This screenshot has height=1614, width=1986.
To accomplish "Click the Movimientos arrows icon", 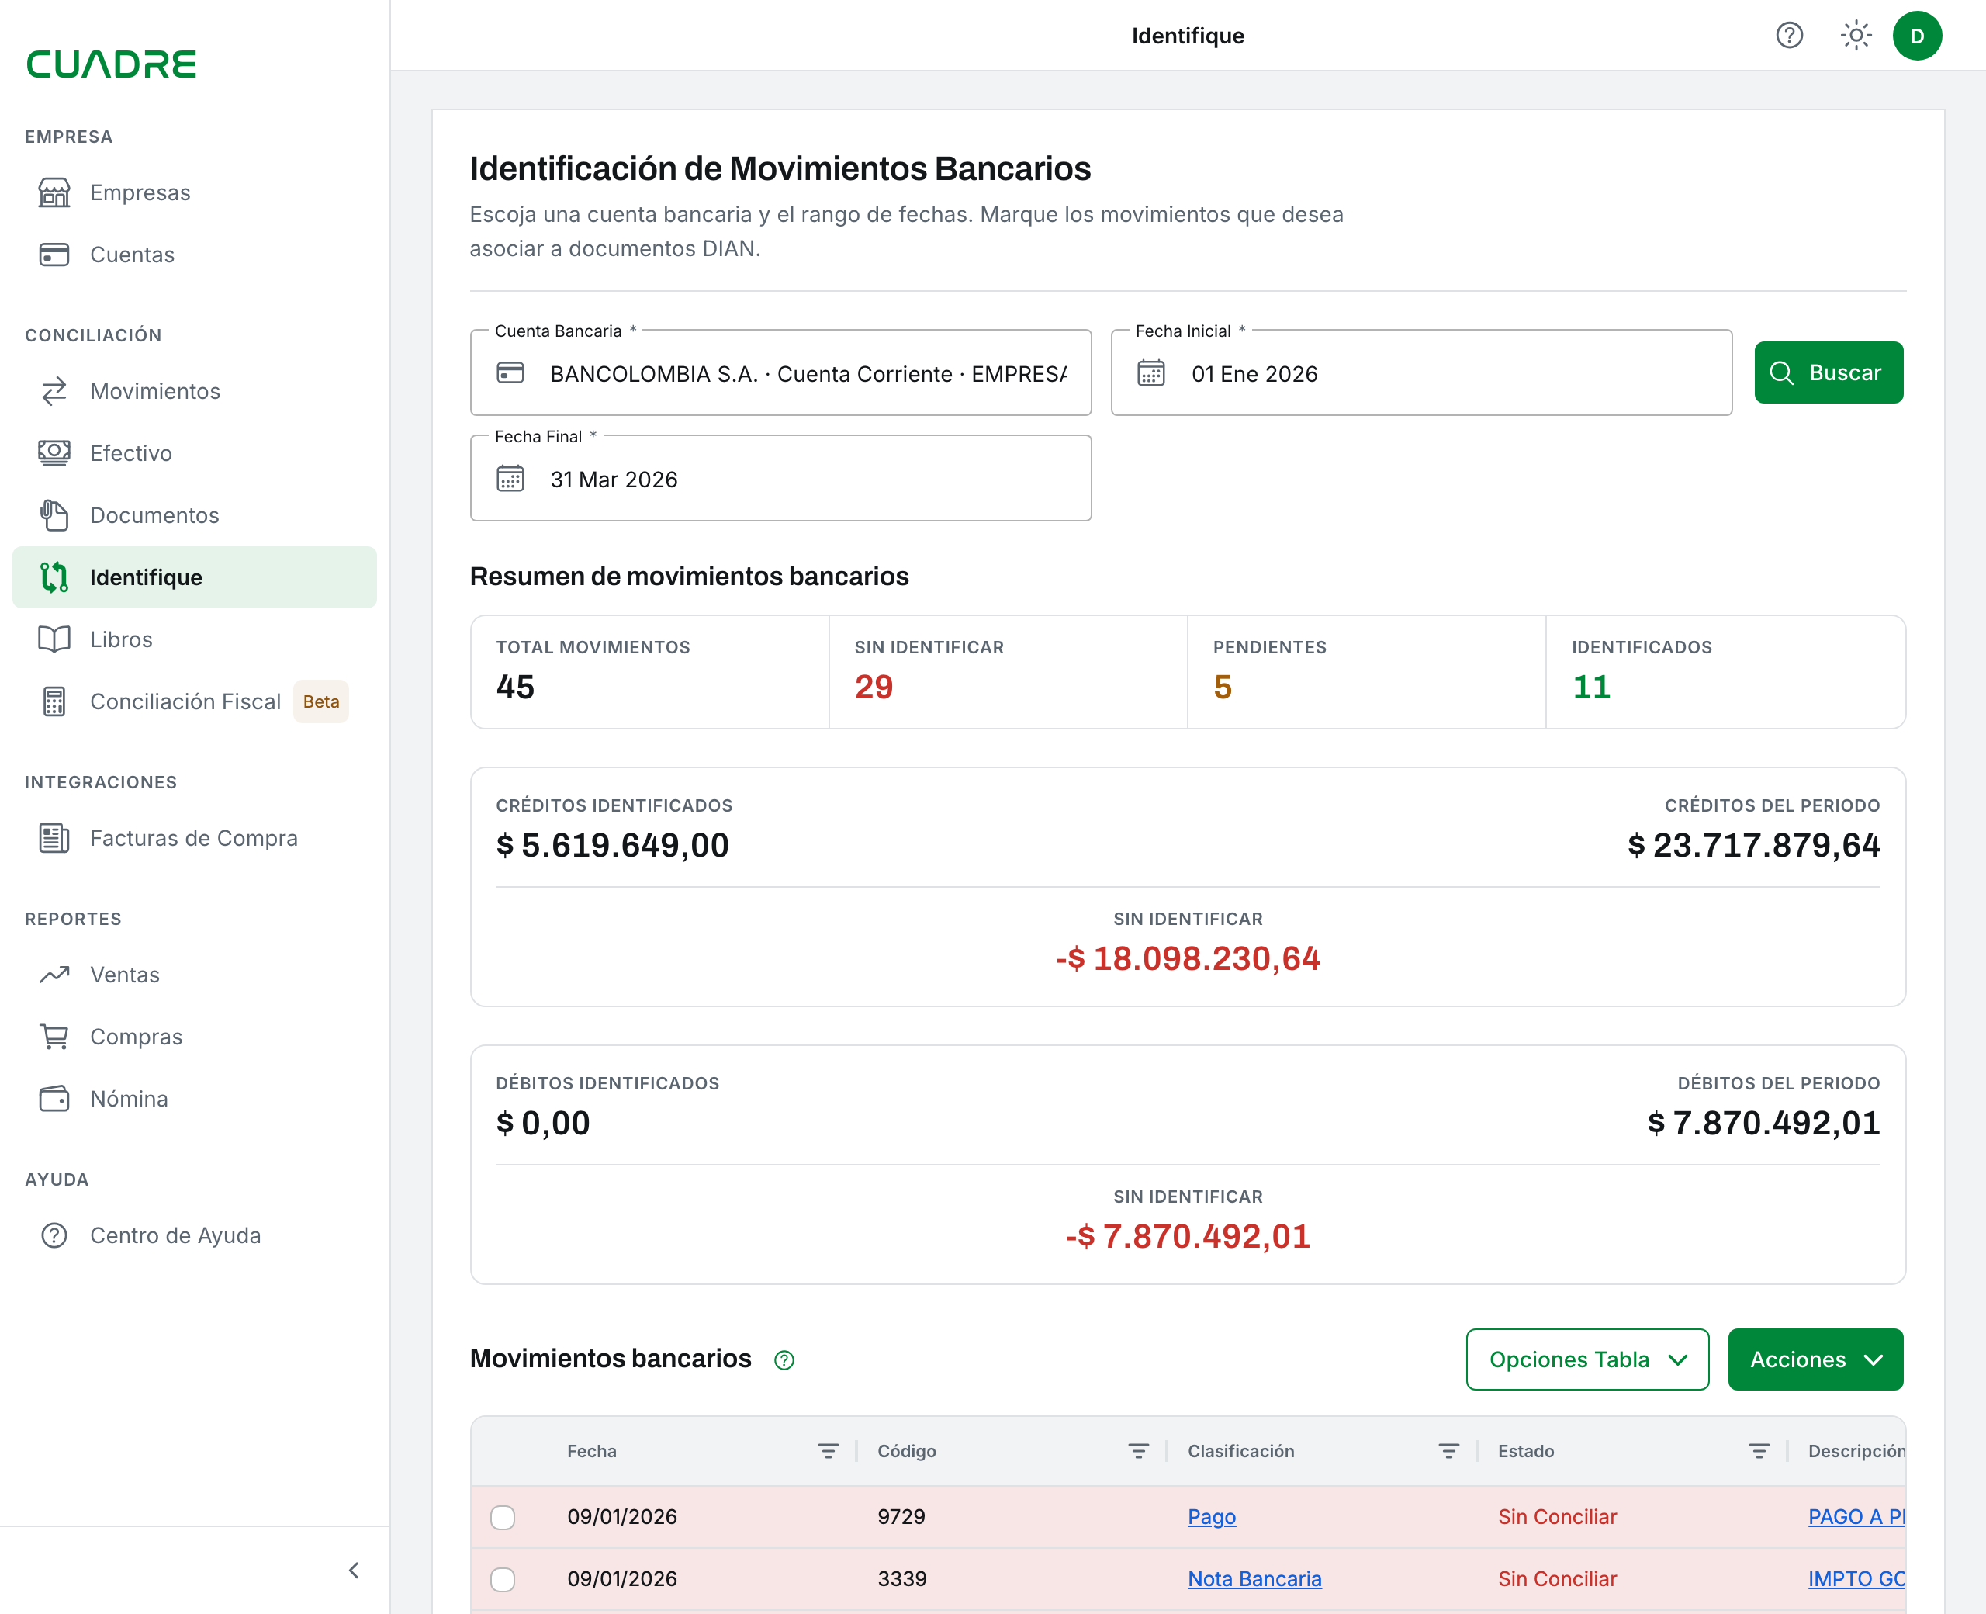I will [x=54, y=391].
